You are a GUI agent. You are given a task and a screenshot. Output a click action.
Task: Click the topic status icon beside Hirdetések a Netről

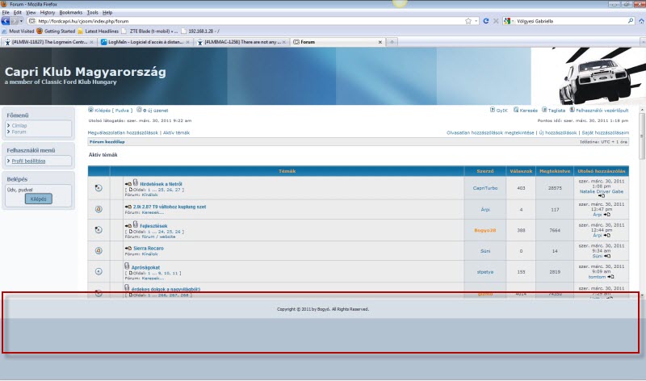(x=99, y=188)
